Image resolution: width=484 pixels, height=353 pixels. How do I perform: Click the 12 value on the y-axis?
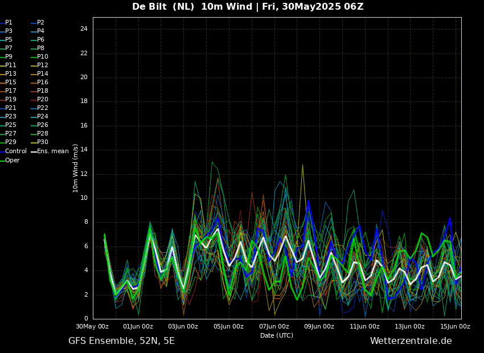point(84,174)
